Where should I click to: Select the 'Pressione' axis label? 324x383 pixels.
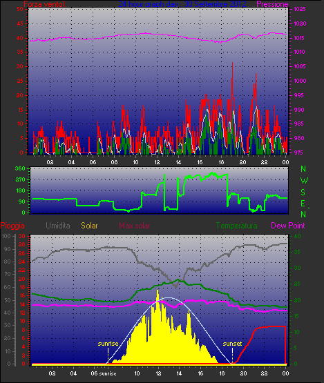point(272,4)
